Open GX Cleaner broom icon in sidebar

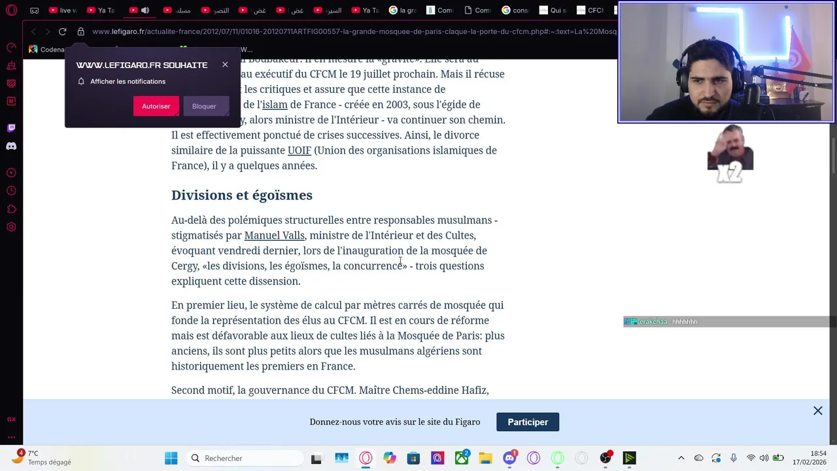pyautogui.click(x=11, y=66)
